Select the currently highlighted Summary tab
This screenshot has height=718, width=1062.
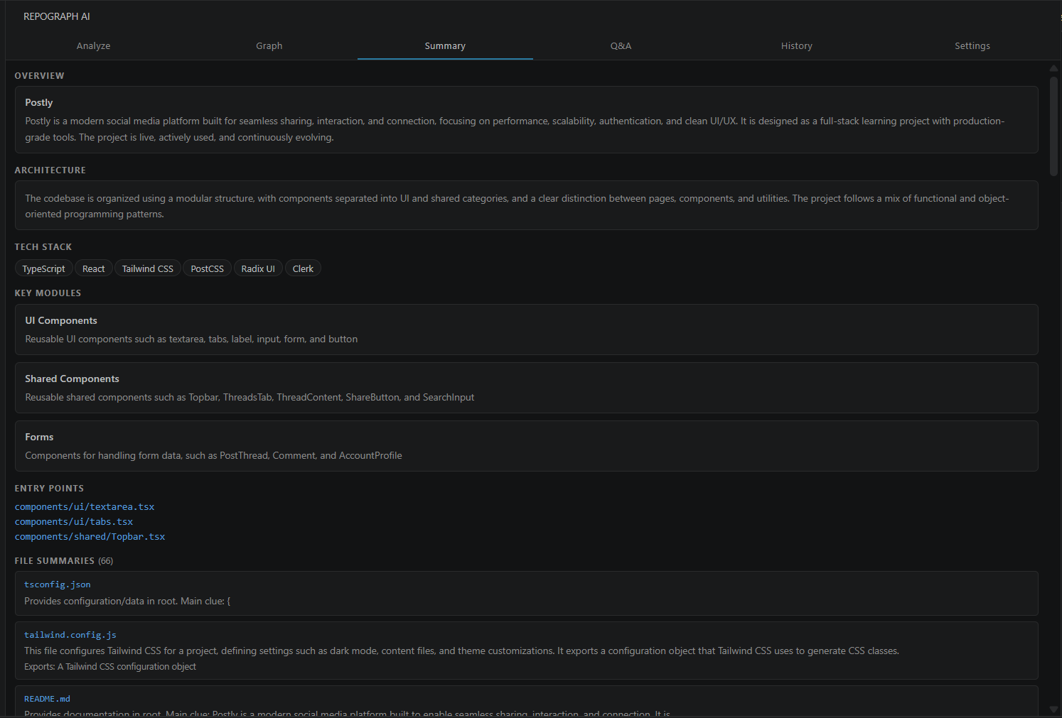(444, 45)
